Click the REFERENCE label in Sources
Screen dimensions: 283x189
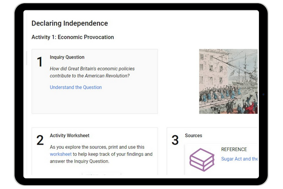coord(234,149)
